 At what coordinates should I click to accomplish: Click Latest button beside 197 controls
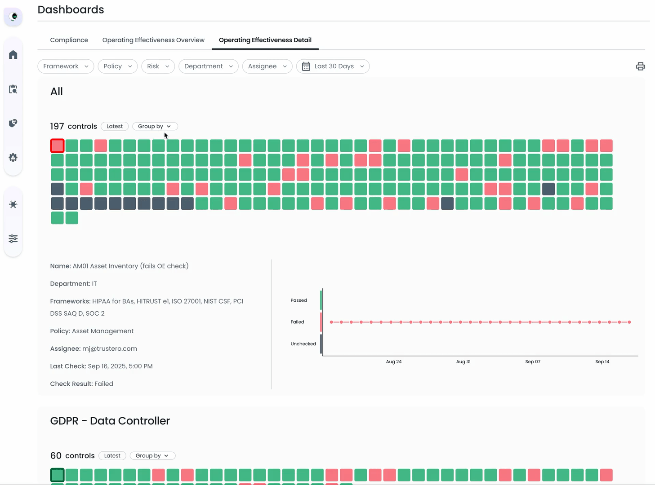(x=115, y=127)
